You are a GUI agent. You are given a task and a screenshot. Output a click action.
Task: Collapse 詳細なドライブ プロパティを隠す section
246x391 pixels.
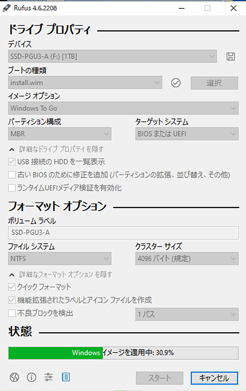56,149
